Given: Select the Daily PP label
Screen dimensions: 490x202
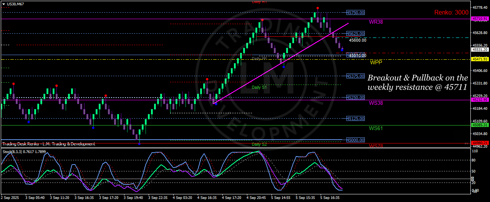Looking at the screenshot, I should point(259,59).
